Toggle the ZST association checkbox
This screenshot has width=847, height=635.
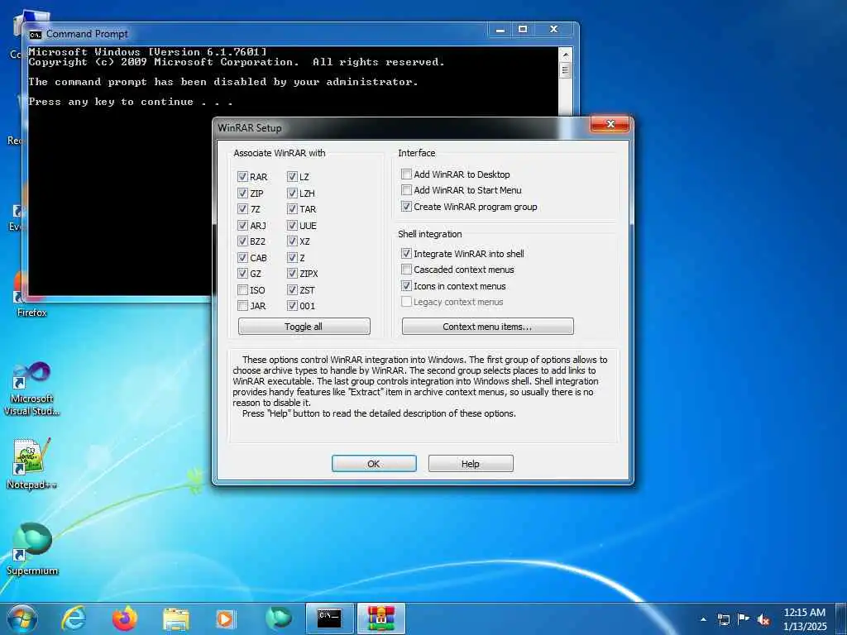click(292, 290)
